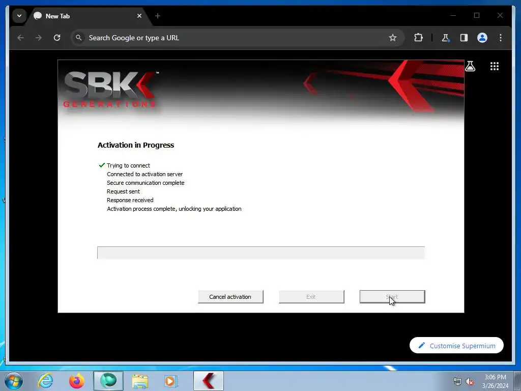Open the taskbar clock showing 3:06 PM
The height and width of the screenshot is (391, 521).
pos(495,381)
